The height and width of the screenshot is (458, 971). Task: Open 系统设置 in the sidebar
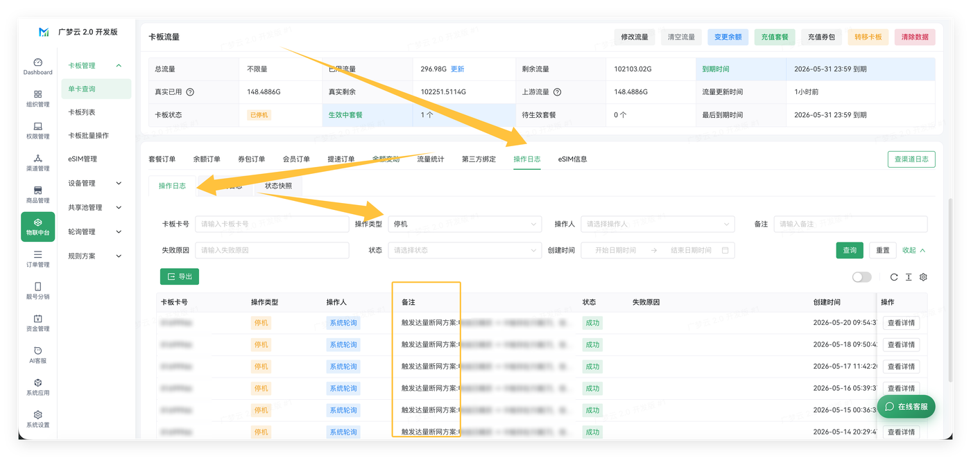(37, 419)
